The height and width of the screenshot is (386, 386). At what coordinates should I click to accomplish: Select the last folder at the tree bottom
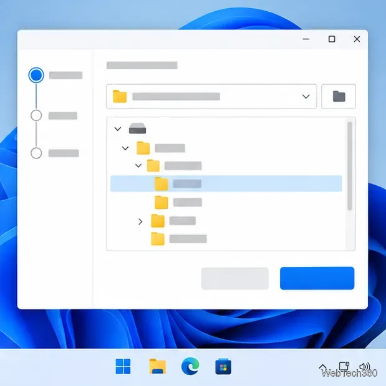[179, 239]
